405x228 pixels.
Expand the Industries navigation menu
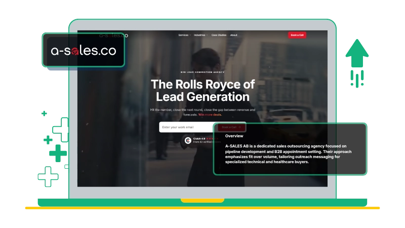(x=200, y=35)
